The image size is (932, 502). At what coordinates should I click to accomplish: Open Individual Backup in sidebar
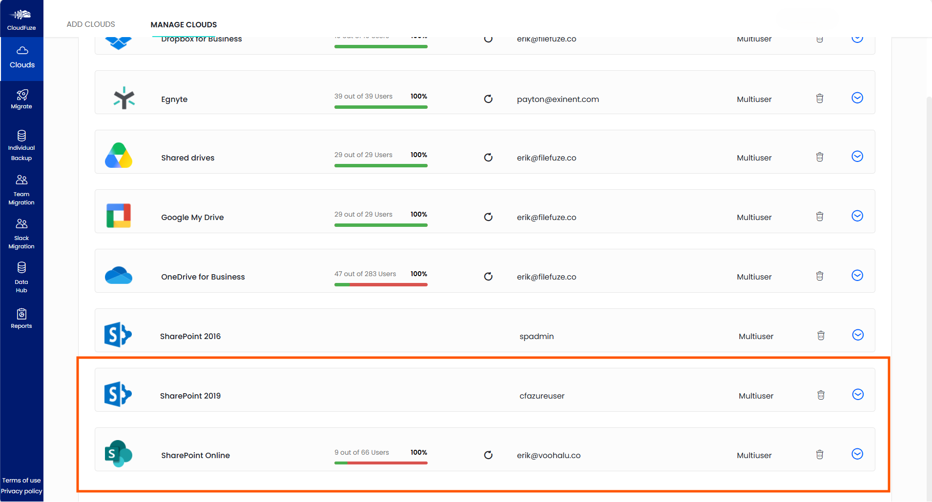[21, 145]
